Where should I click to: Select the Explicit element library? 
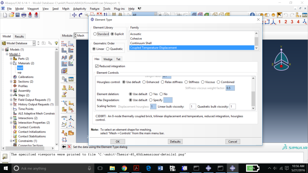click(x=112, y=34)
